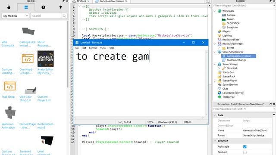Screen dimensions: 276x155
Task: Select the StarterGui service icon
Action: (x=220, y=72)
